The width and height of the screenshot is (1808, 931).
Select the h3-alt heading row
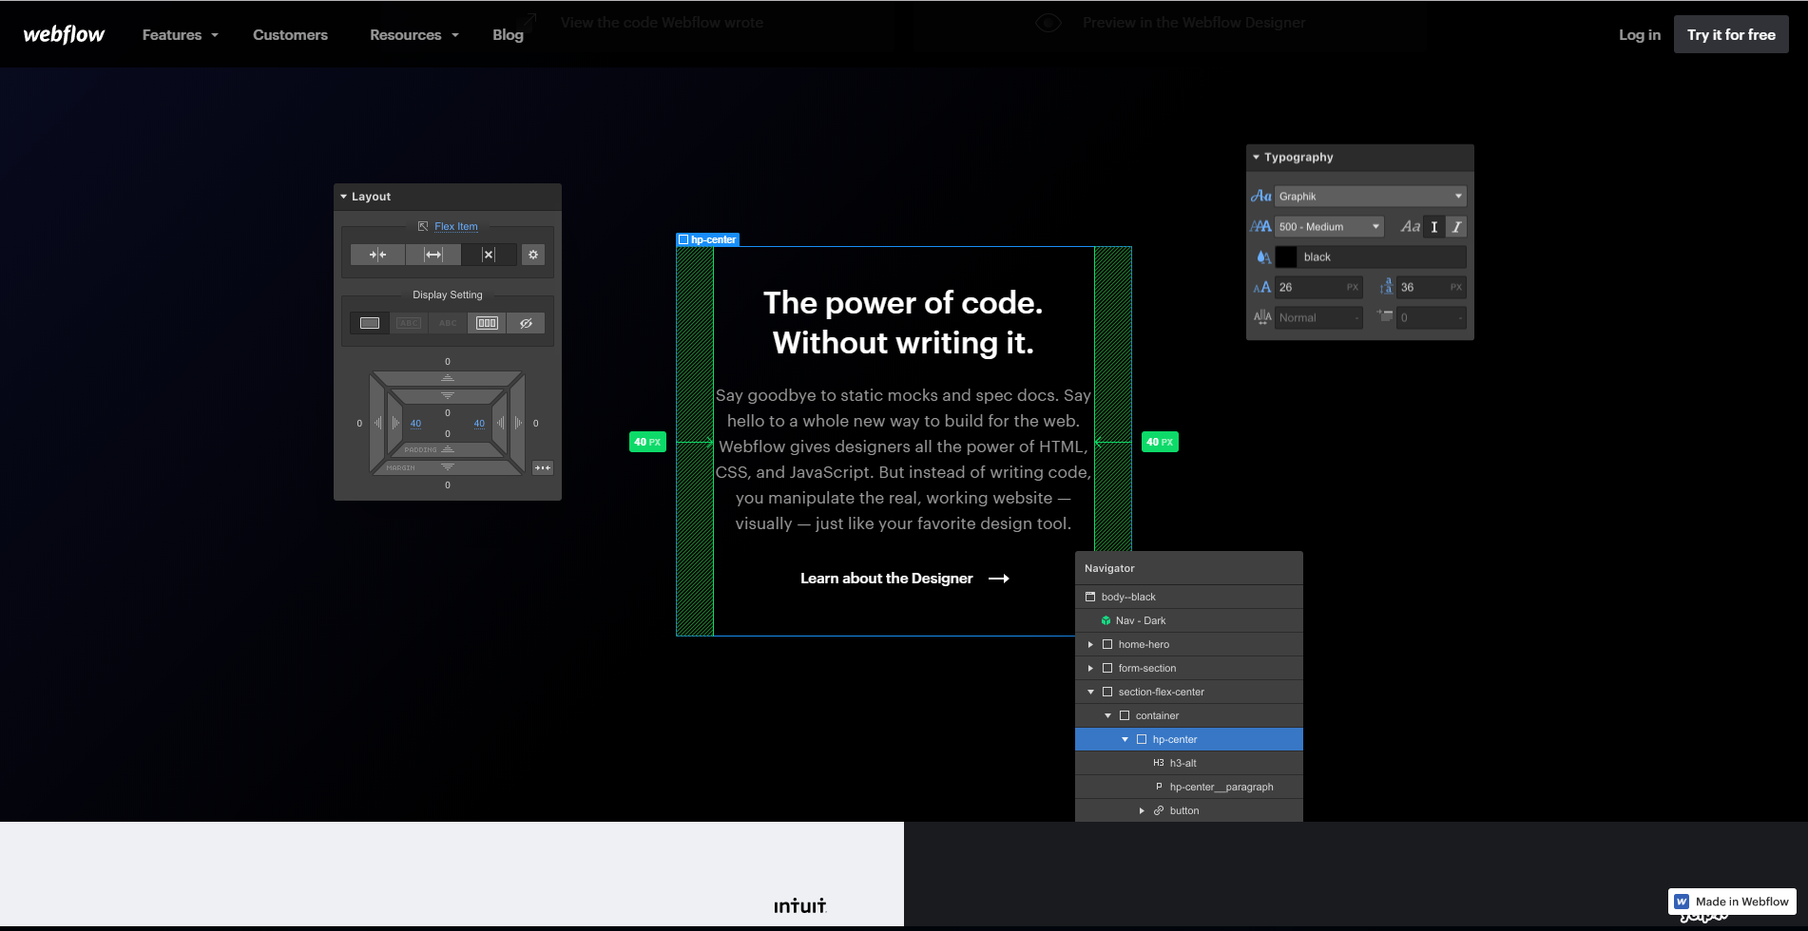coord(1189,763)
